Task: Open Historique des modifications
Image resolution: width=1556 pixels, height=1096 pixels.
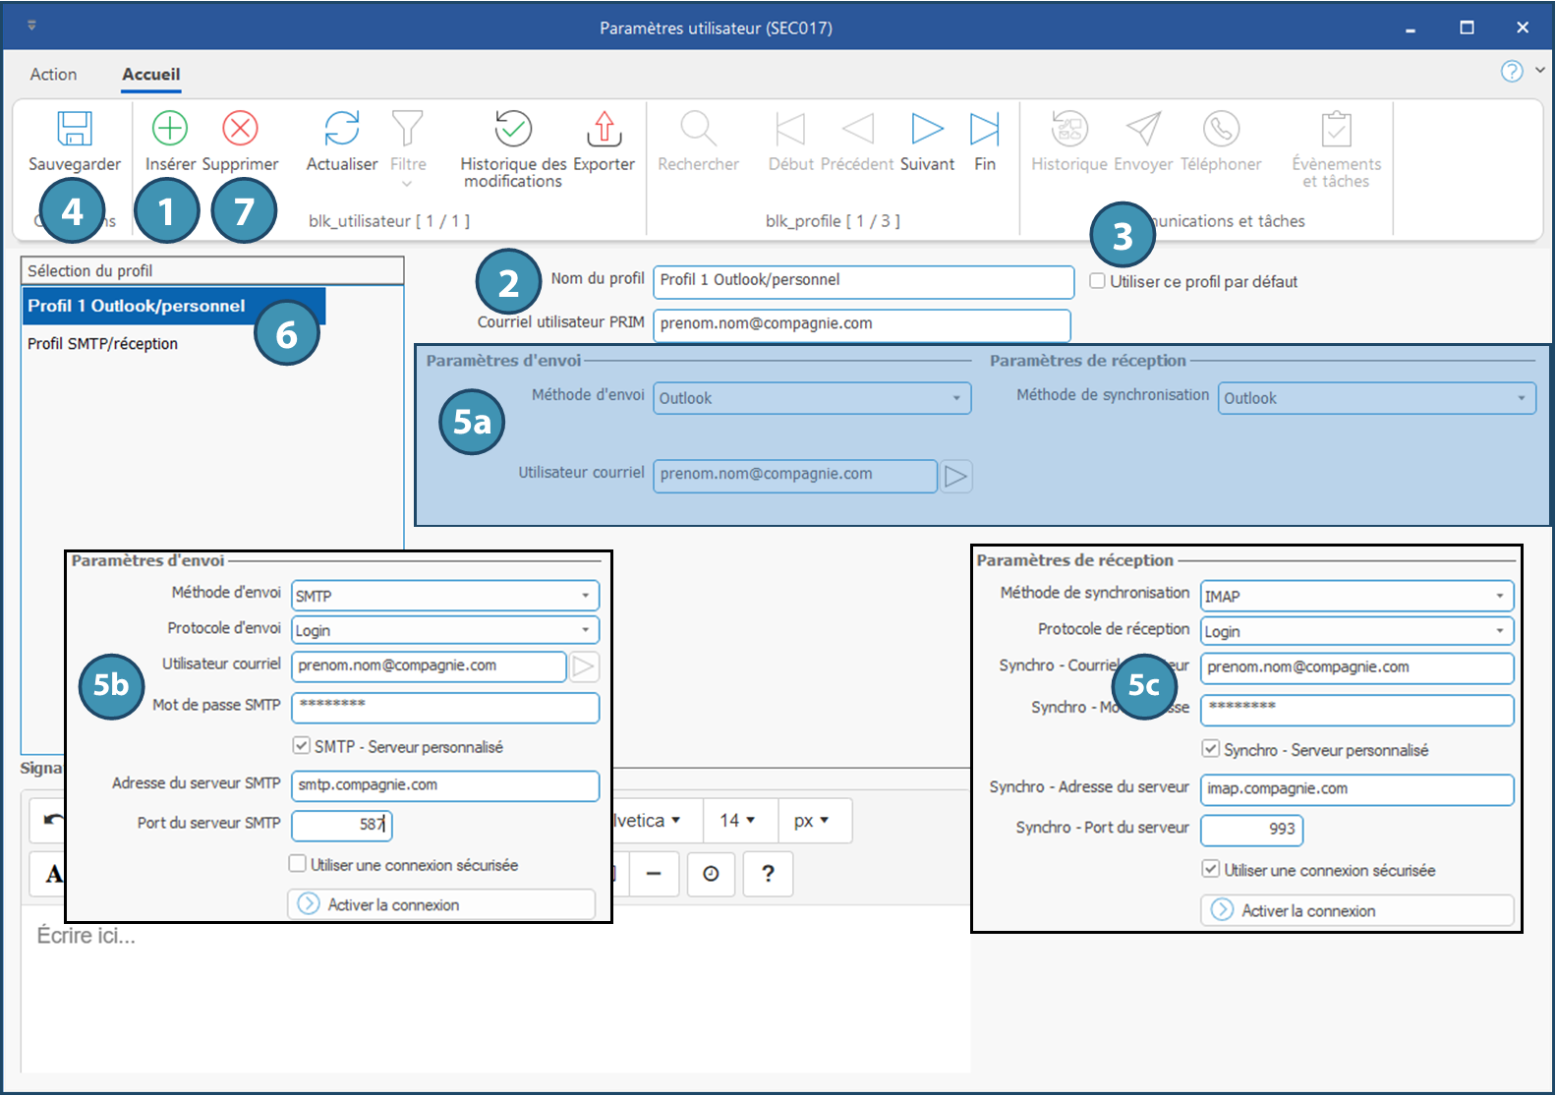Action: click(512, 129)
